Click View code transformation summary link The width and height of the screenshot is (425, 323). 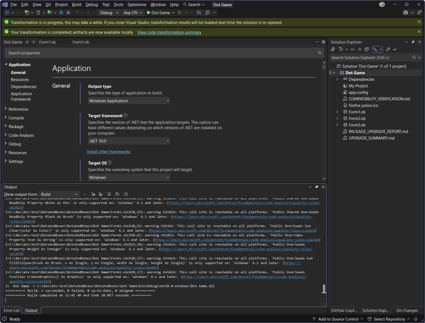(x=169, y=32)
